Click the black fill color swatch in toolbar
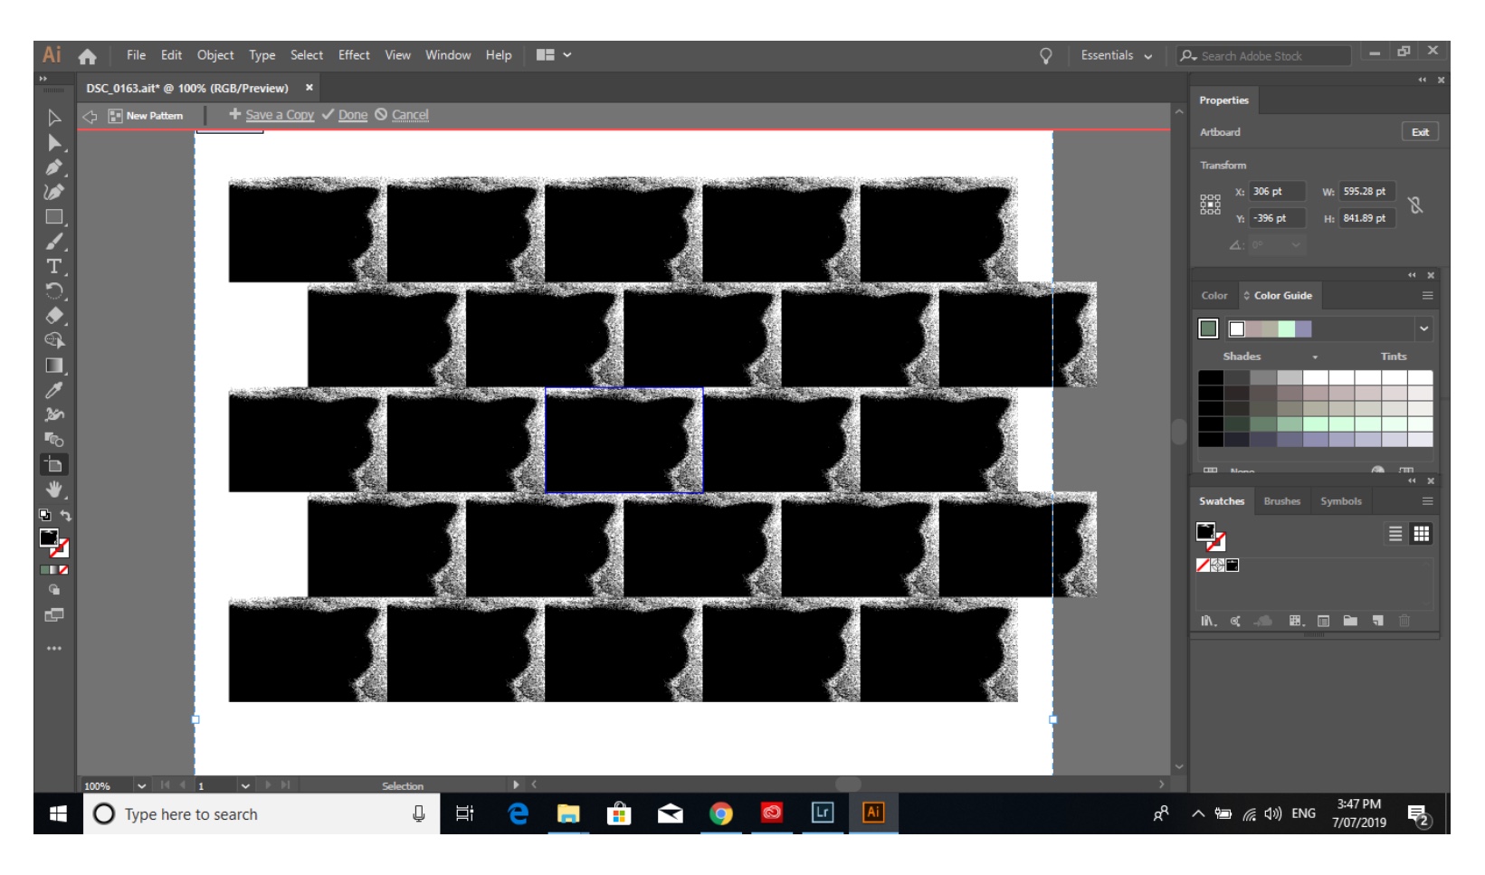1485x875 pixels. (x=49, y=538)
